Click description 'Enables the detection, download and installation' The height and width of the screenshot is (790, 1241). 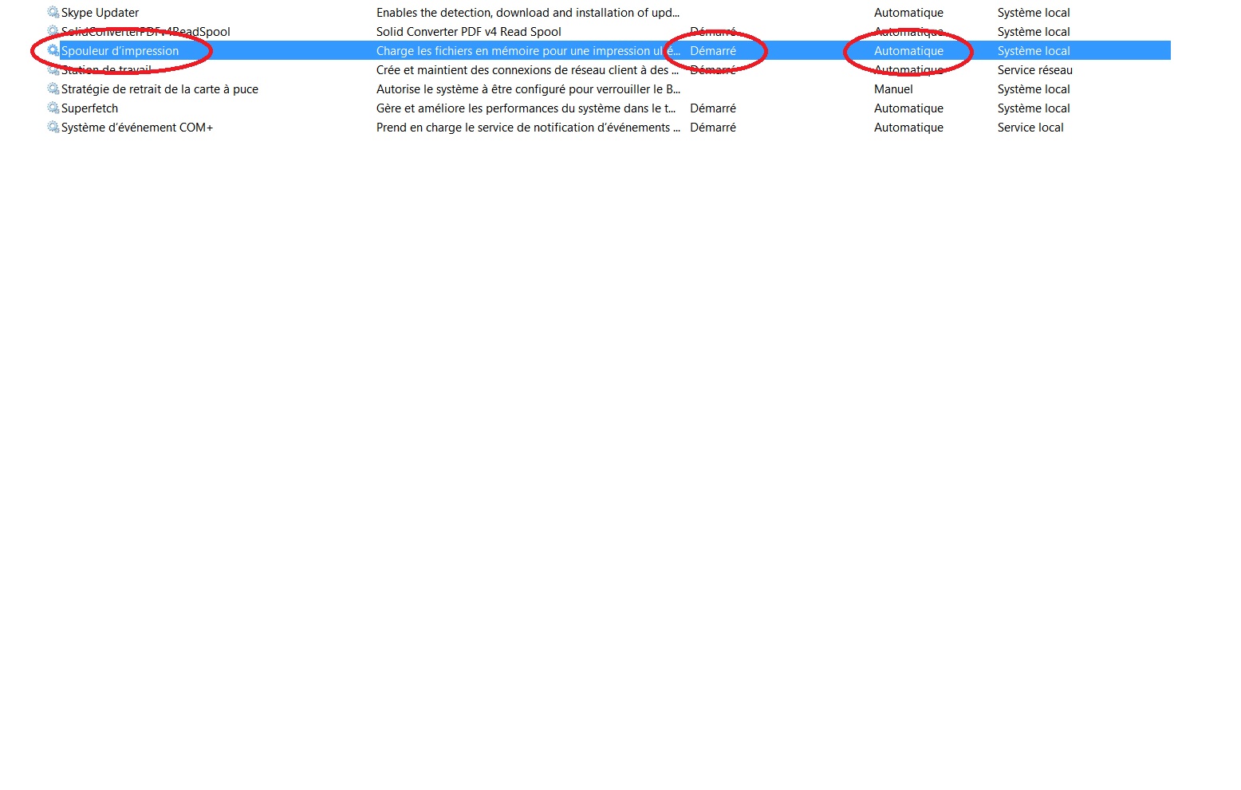(x=528, y=13)
